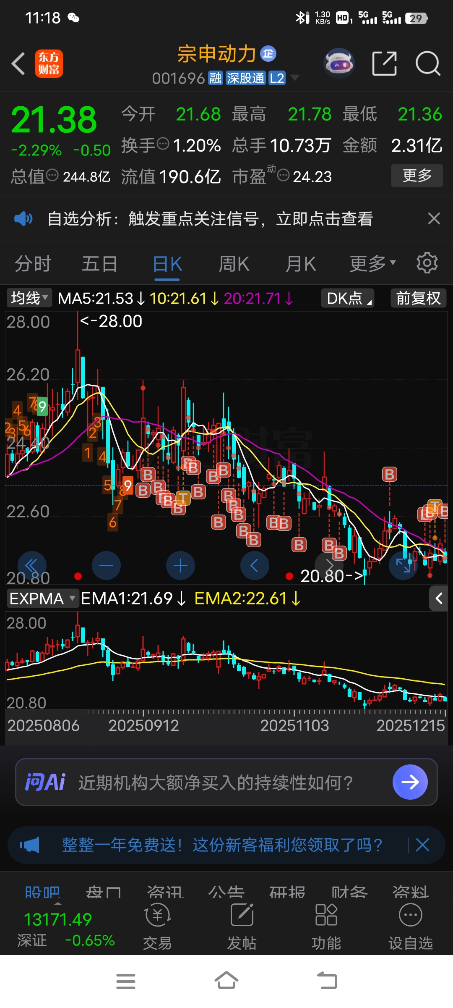
Task: Switch to 周K tab
Action: pyautogui.click(x=234, y=264)
